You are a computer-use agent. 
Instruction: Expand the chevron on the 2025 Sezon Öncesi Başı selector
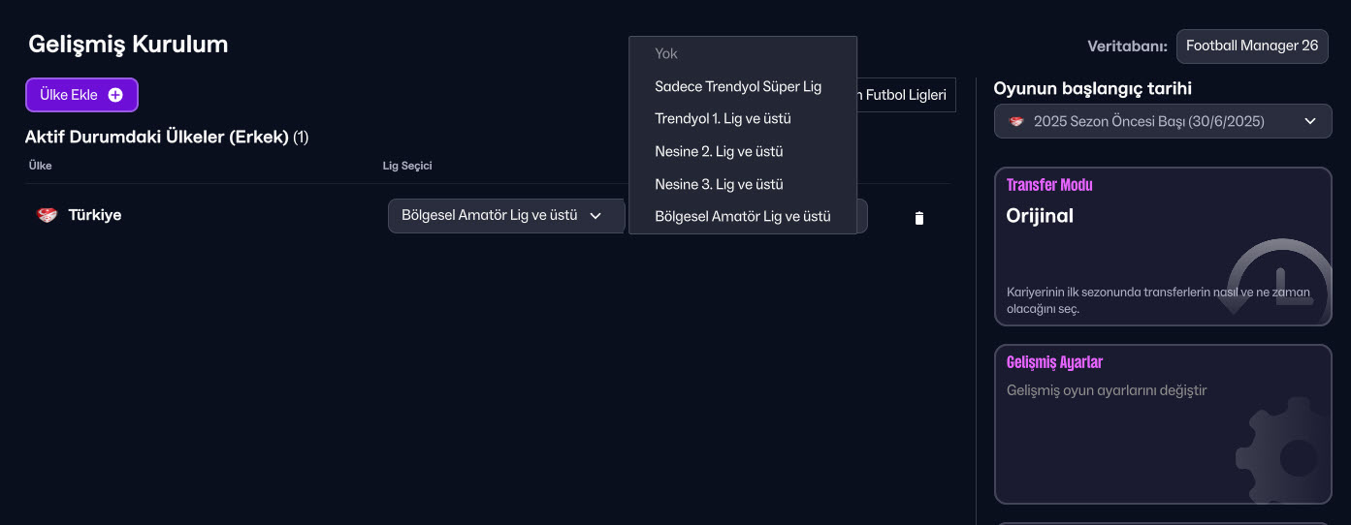point(1310,122)
